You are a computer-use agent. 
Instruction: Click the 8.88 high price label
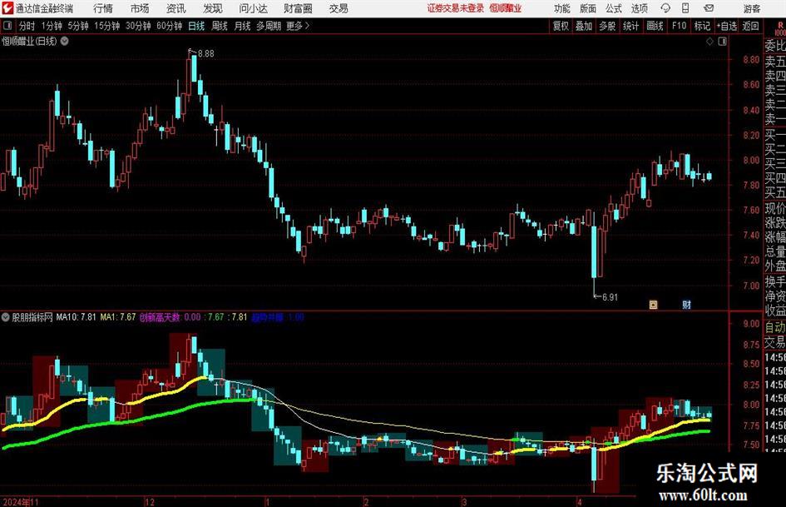pos(206,54)
